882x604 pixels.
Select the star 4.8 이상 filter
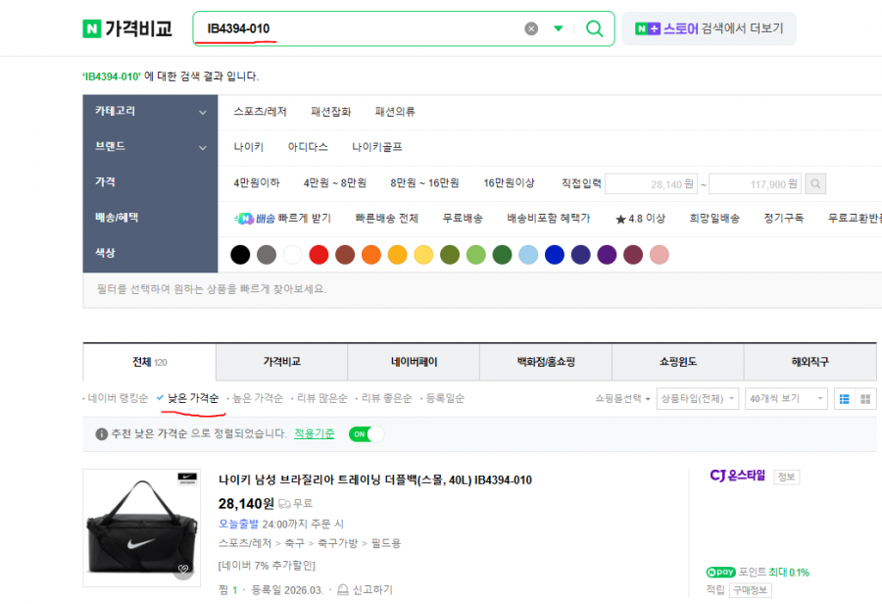[x=640, y=219]
